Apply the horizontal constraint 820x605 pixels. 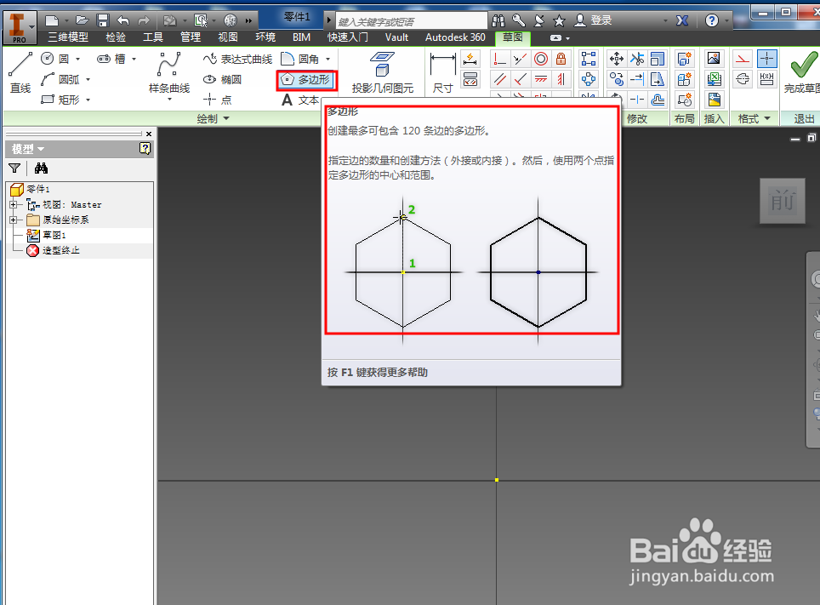coord(541,79)
